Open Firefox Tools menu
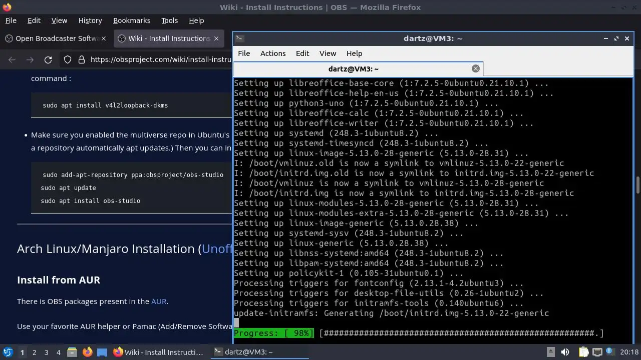Viewport: 641px width, 360px height. [x=169, y=20]
